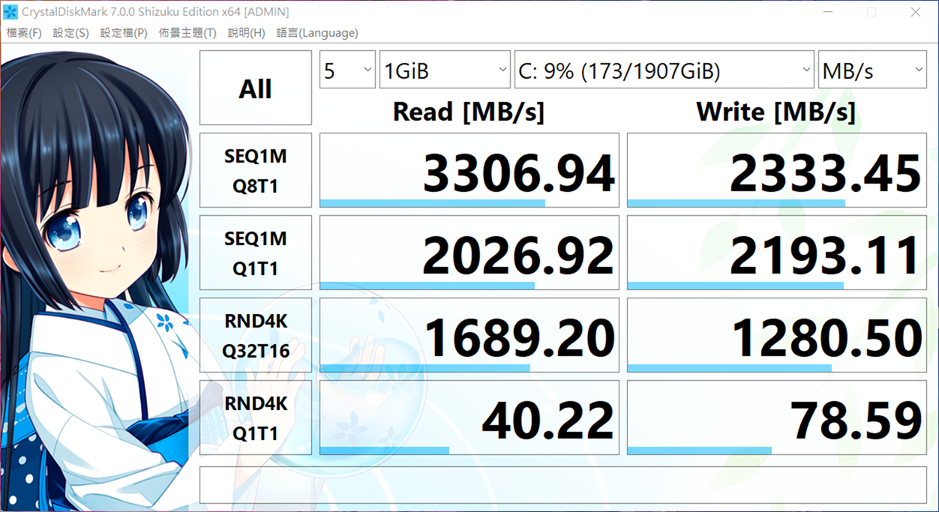Run the SEQ1M Q1T1 test
The image size is (939, 512).
pyautogui.click(x=255, y=253)
